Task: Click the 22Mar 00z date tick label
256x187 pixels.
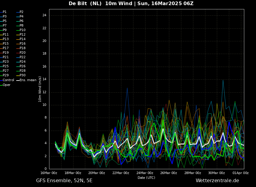Action: 121,173
